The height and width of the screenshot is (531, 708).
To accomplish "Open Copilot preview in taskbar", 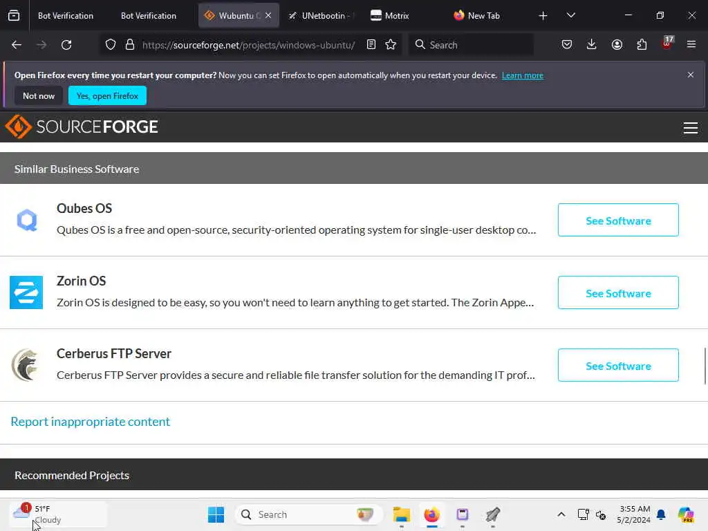I will click(686, 514).
